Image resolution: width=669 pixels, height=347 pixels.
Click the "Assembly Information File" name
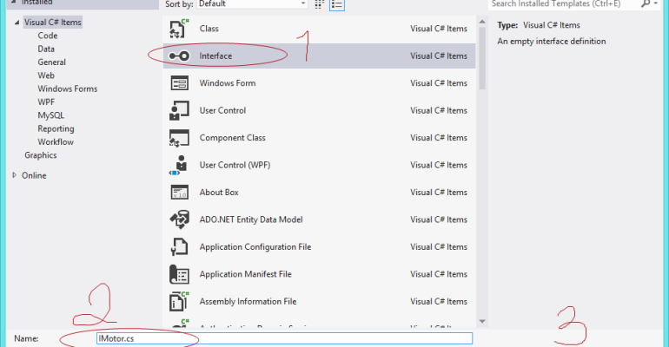pos(248,301)
